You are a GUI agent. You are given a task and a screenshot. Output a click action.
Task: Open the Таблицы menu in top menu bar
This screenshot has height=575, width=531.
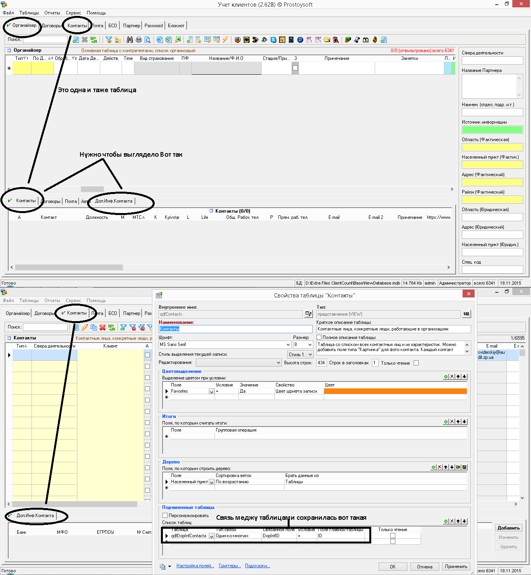point(29,13)
